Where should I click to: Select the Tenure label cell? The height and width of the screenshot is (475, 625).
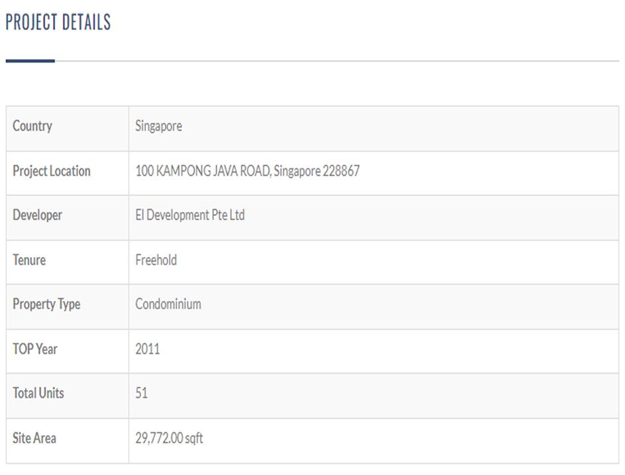click(29, 260)
